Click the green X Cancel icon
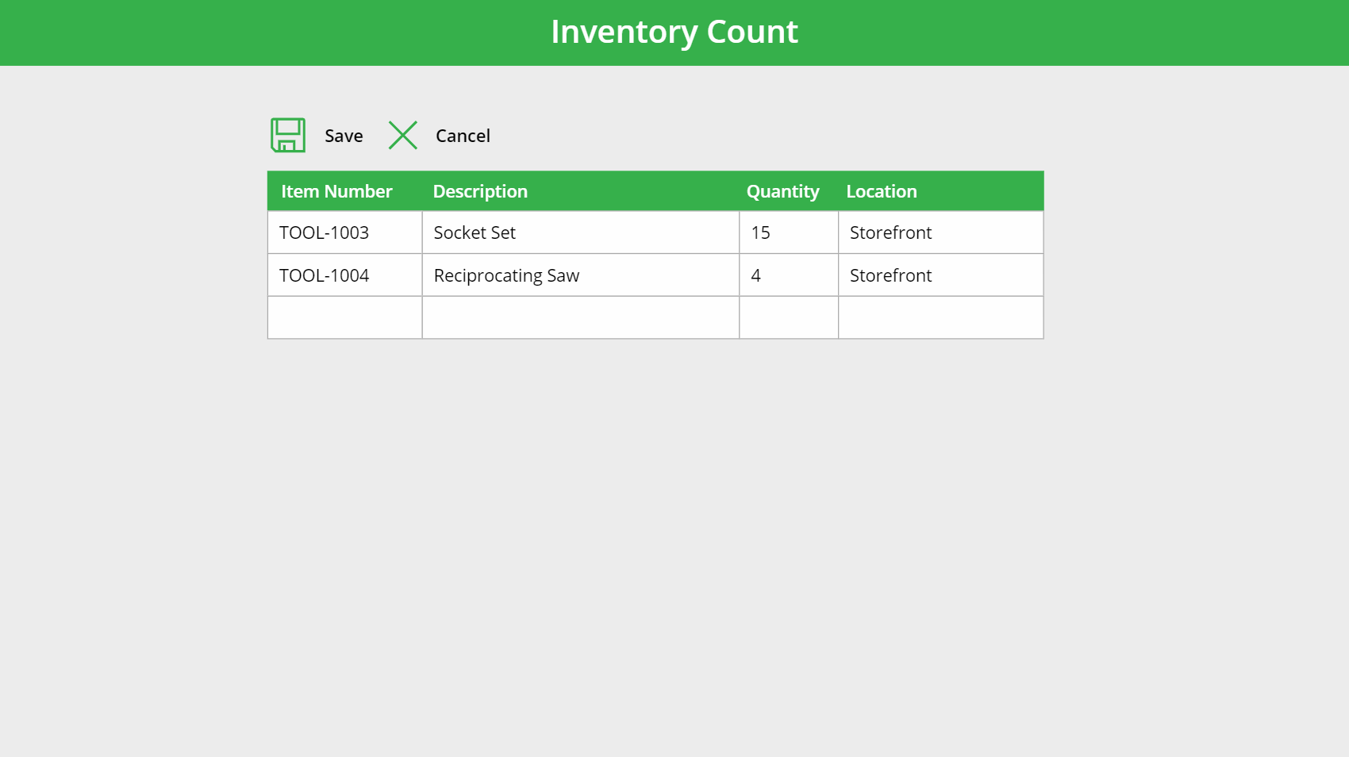Image resolution: width=1349 pixels, height=757 pixels. pos(403,136)
